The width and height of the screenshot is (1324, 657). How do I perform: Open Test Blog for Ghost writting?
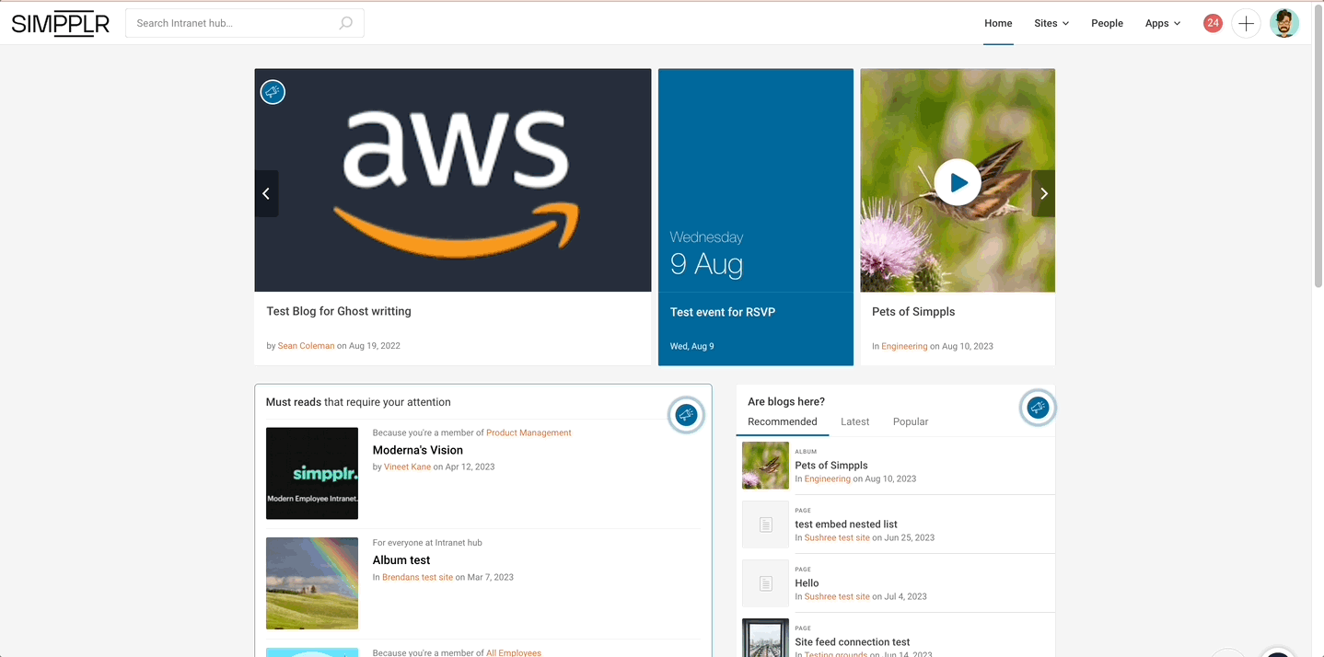339,311
